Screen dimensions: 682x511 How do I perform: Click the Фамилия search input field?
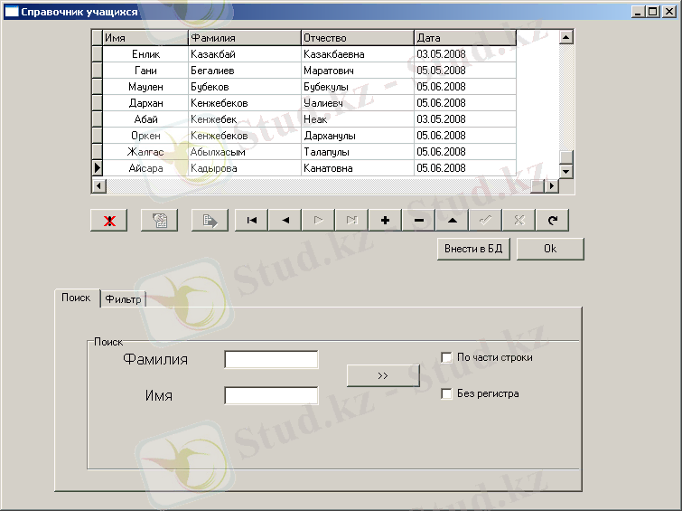tap(271, 360)
